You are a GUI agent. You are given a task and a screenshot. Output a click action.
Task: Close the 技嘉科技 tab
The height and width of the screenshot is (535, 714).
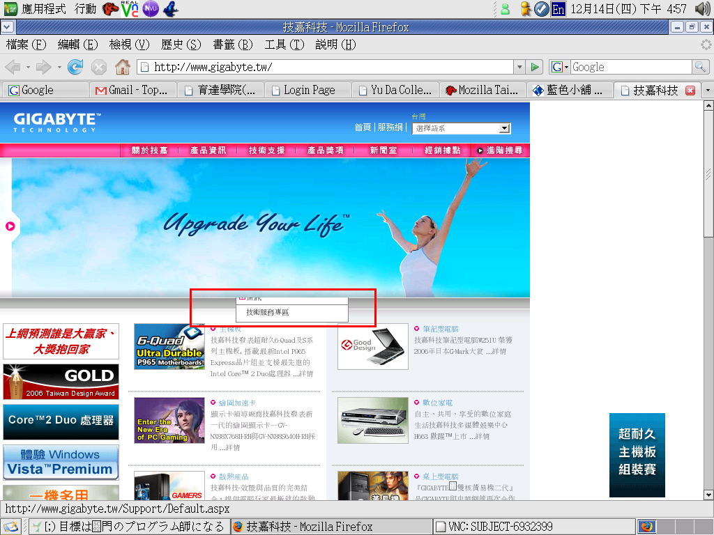(x=690, y=91)
